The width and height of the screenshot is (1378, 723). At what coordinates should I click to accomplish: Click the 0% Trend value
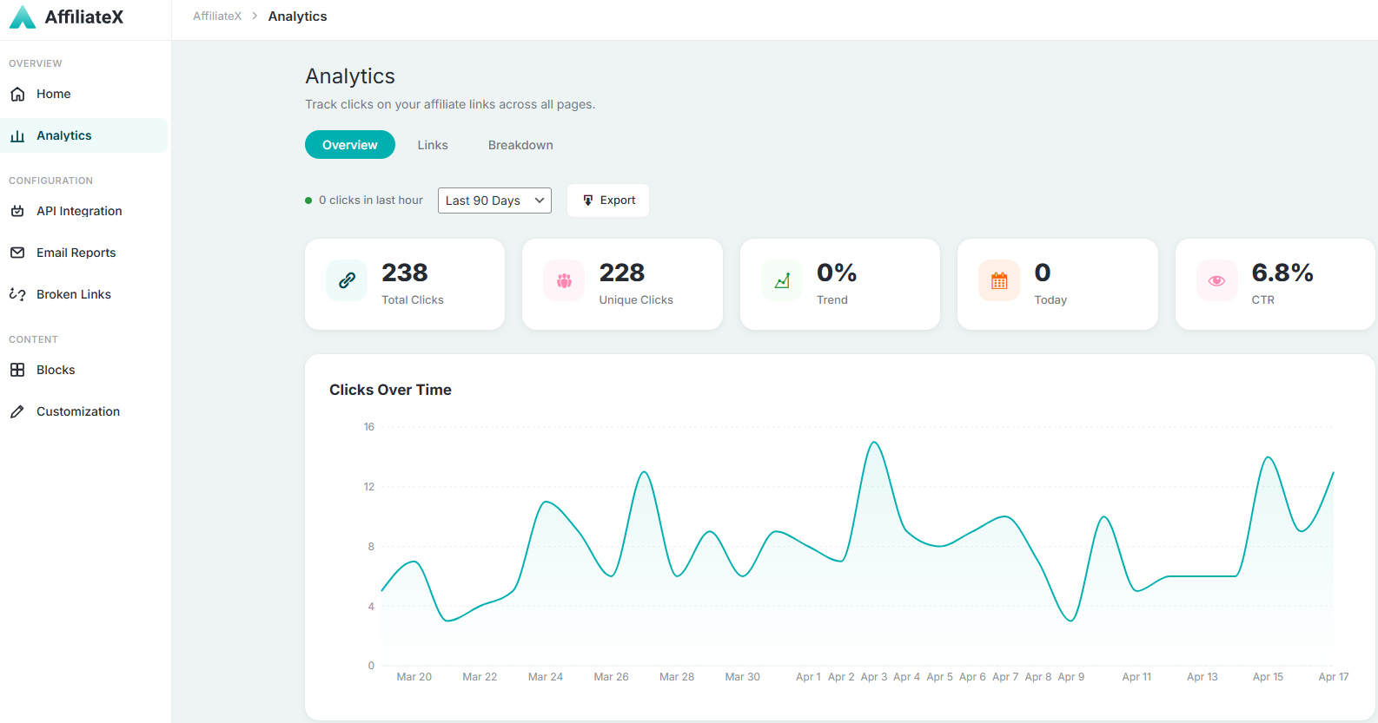click(837, 273)
